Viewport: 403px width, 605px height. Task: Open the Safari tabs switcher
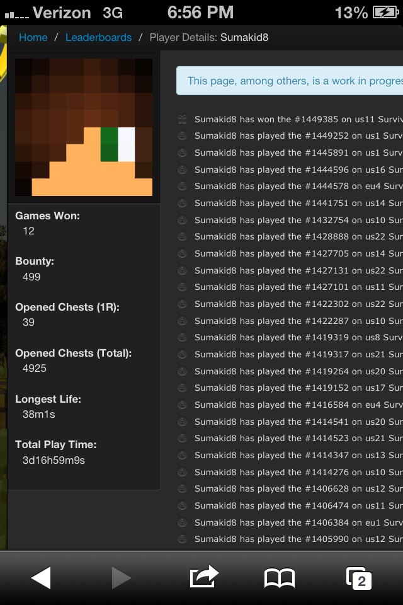click(359, 578)
